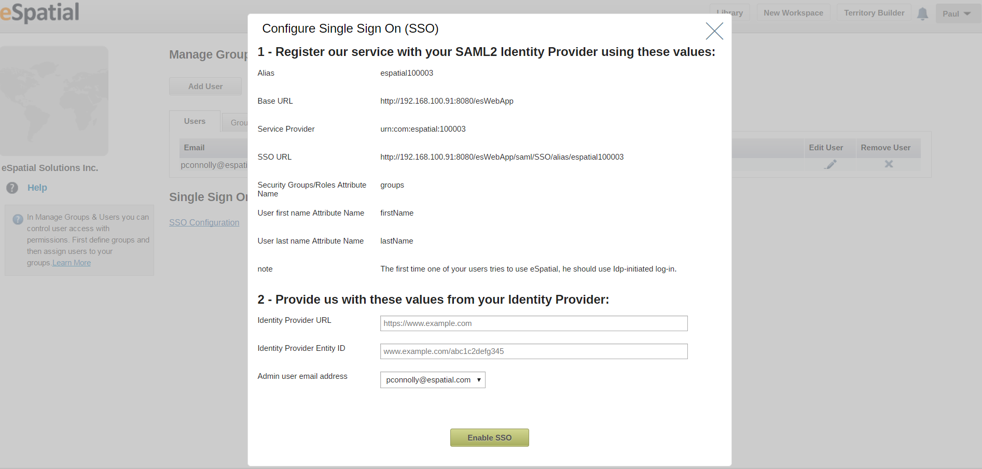Click the Identity Provider URL input field

(x=534, y=323)
